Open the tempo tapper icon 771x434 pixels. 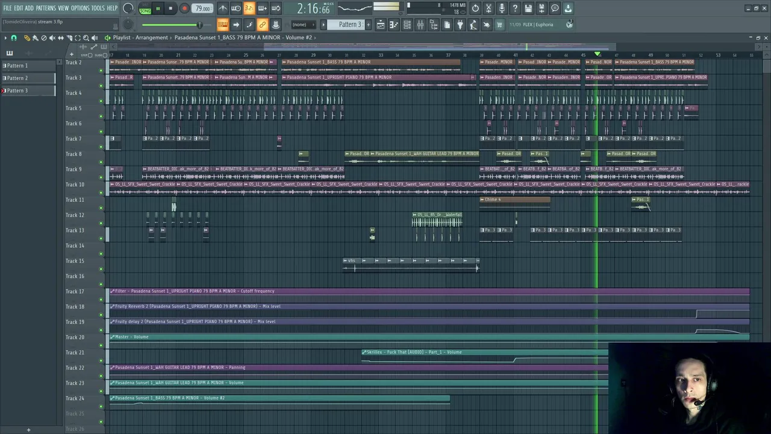(x=473, y=25)
